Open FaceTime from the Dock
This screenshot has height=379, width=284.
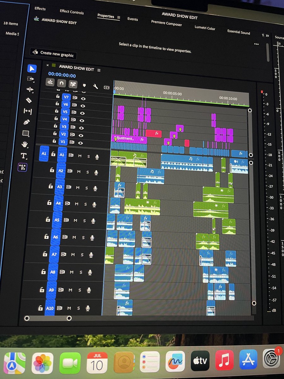click(70, 363)
